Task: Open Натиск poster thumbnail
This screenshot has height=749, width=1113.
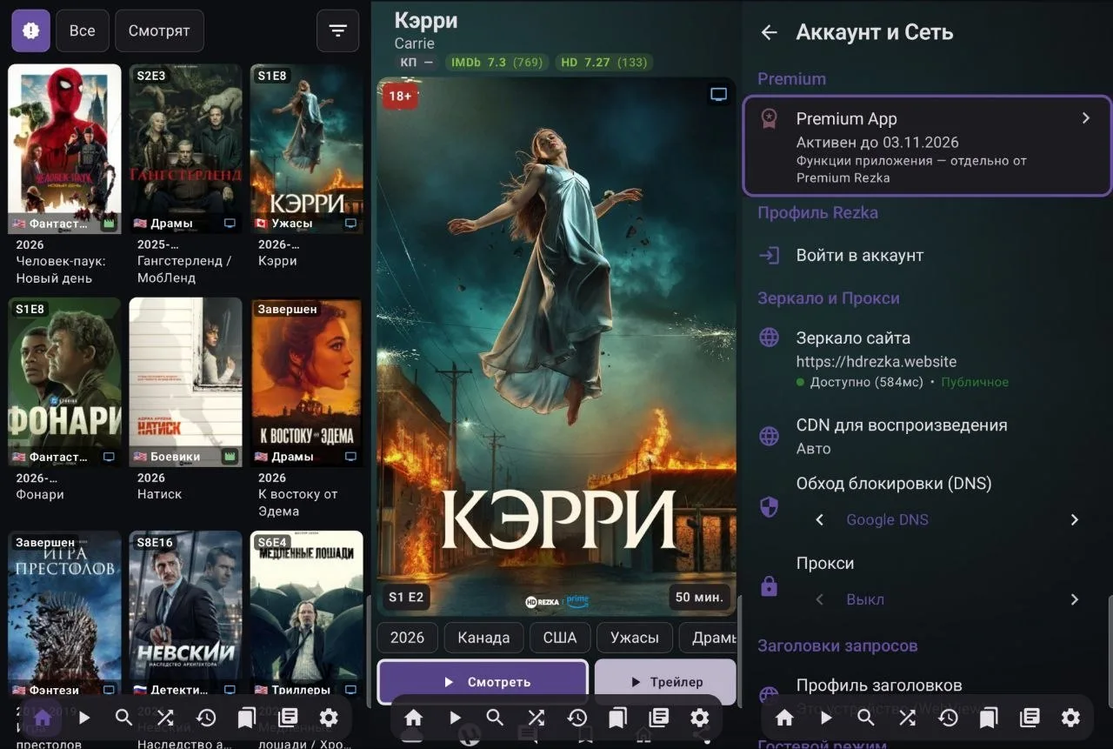Action: [185, 382]
